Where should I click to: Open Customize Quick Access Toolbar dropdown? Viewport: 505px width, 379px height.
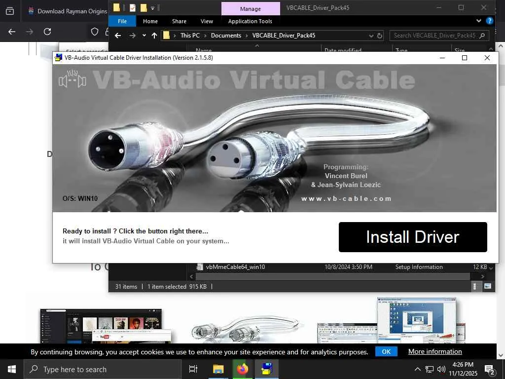tap(153, 8)
